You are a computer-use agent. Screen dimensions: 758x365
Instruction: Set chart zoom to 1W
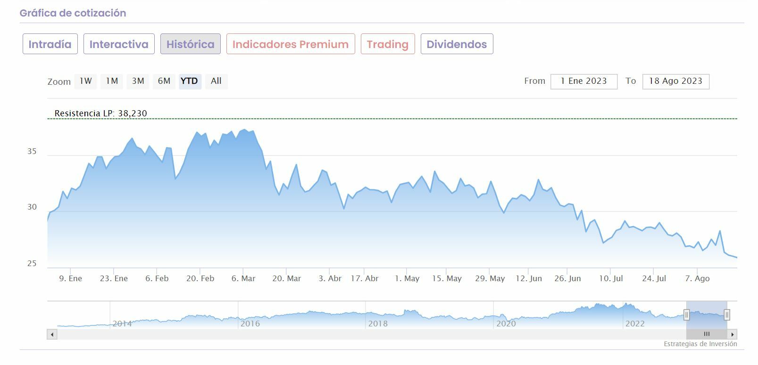(86, 81)
